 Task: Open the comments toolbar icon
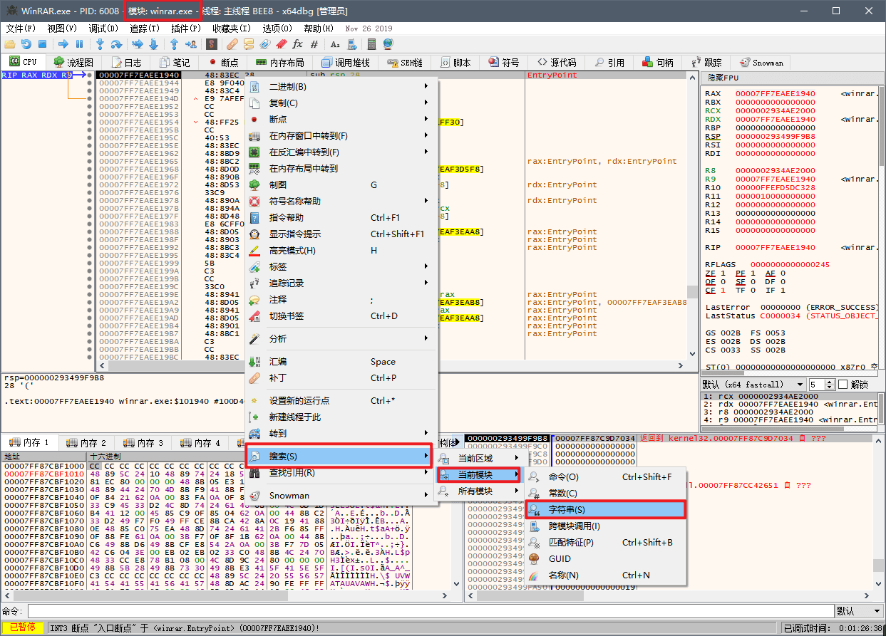click(x=248, y=43)
